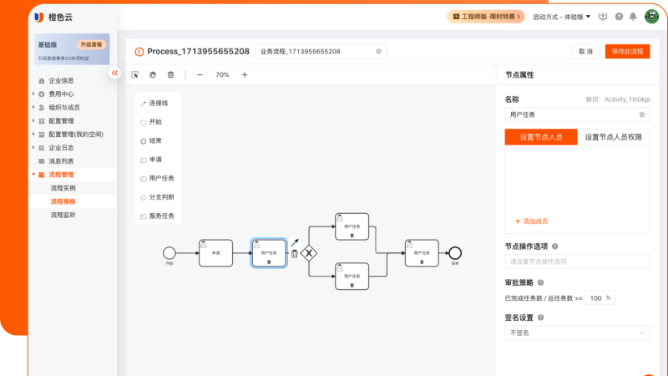668x376 pixels.
Task: Pick the 申请 node in palette
Action: tap(151, 160)
